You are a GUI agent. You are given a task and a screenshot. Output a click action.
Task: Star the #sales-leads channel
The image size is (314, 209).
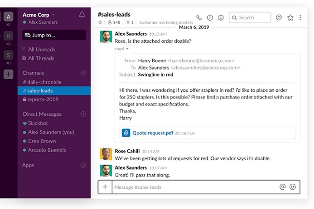pyautogui.click(x=100, y=23)
